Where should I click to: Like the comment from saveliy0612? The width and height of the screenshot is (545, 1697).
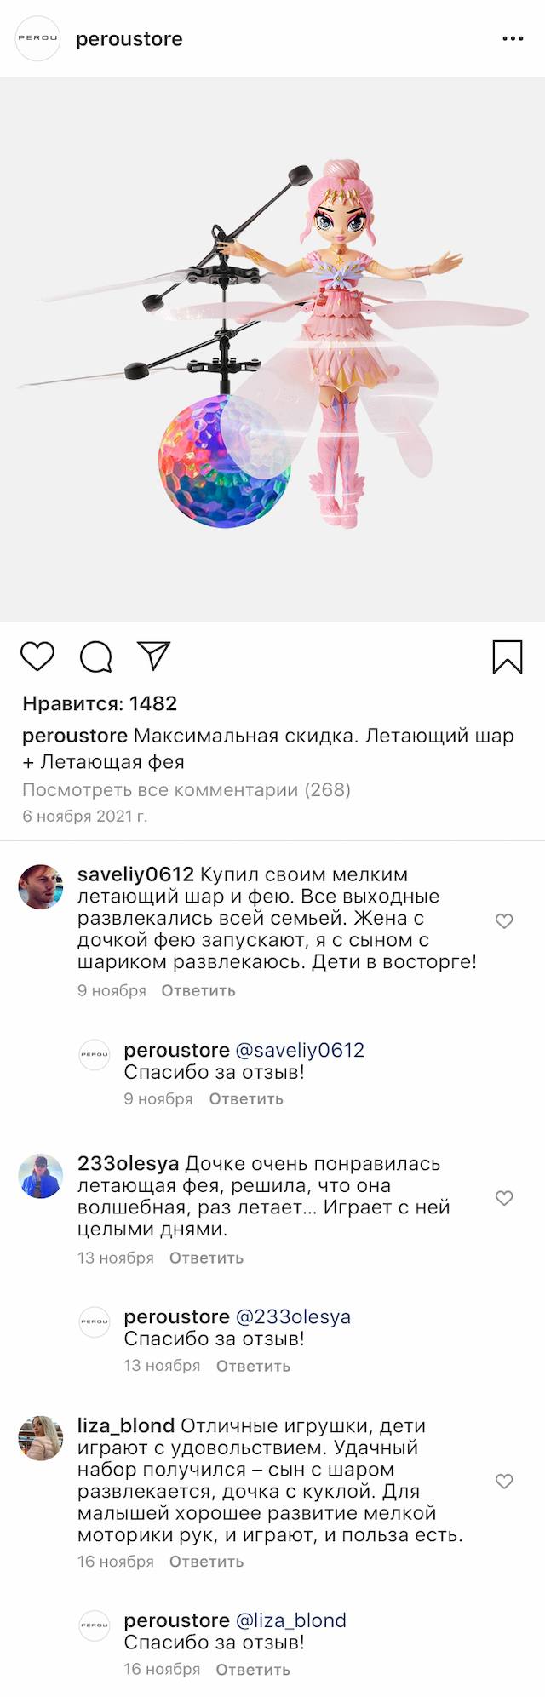click(x=504, y=920)
